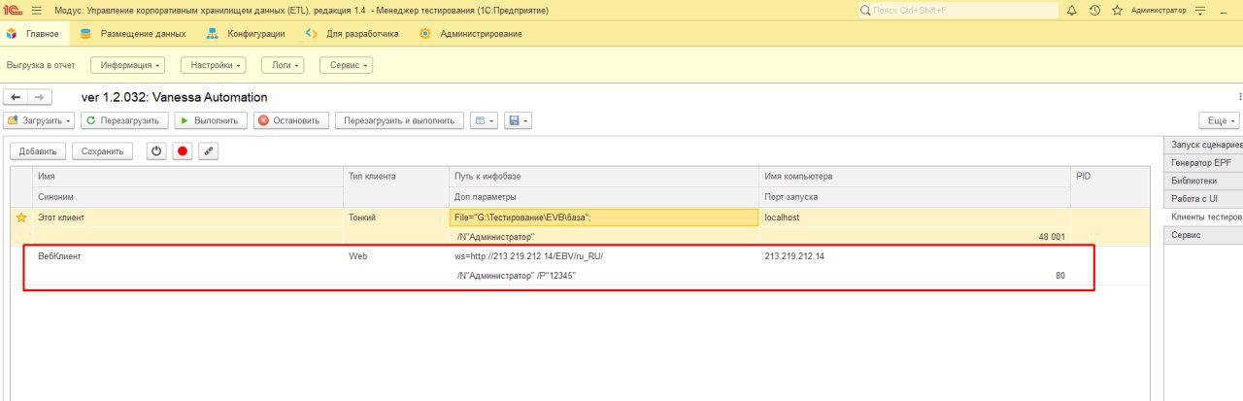Click Перезагрузить и выполнить button
Image resolution: width=1243 pixels, height=401 pixels.
click(399, 121)
